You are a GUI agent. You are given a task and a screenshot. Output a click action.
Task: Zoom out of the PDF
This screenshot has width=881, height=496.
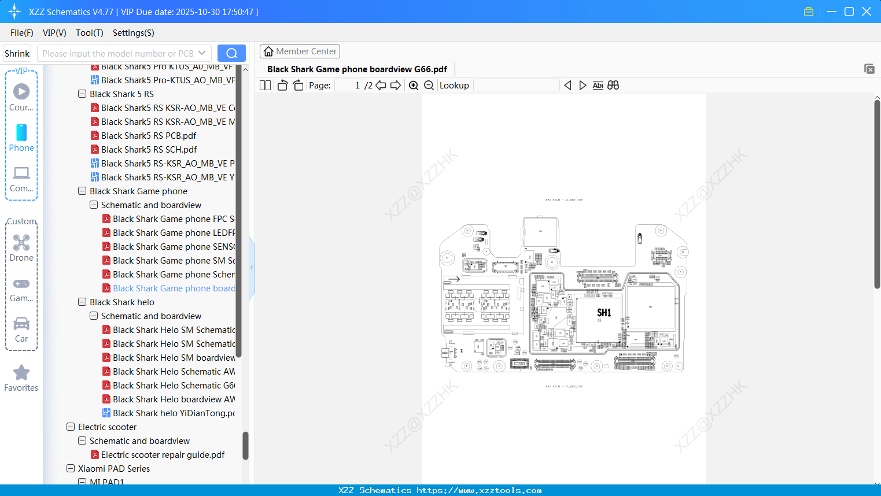[429, 86]
